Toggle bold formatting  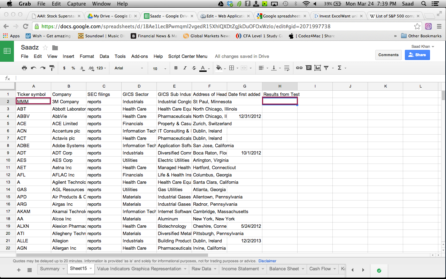(176, 68)
